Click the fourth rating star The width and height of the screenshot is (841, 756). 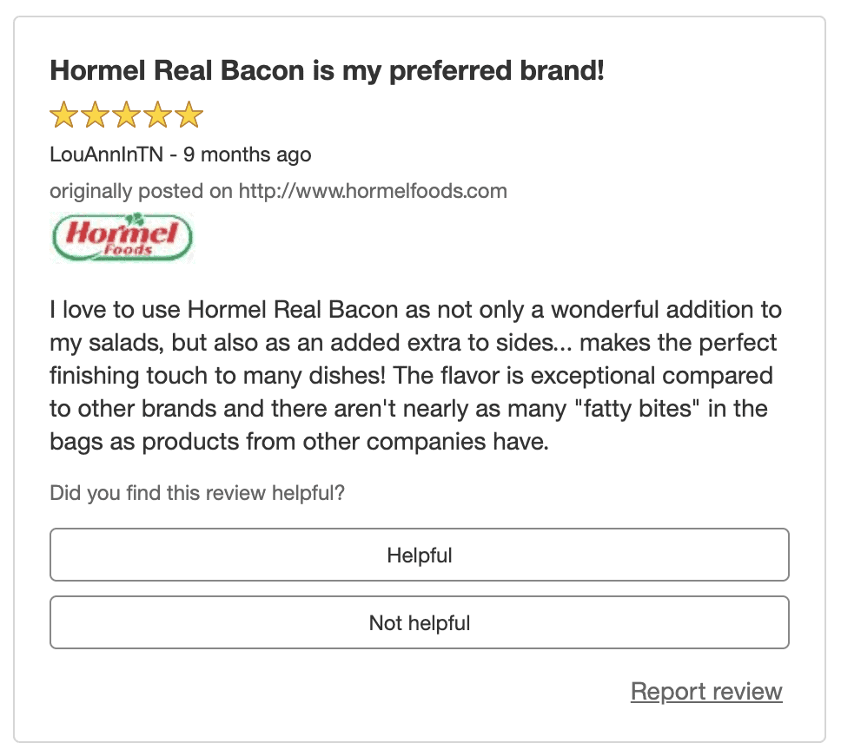tap(157, 115)
